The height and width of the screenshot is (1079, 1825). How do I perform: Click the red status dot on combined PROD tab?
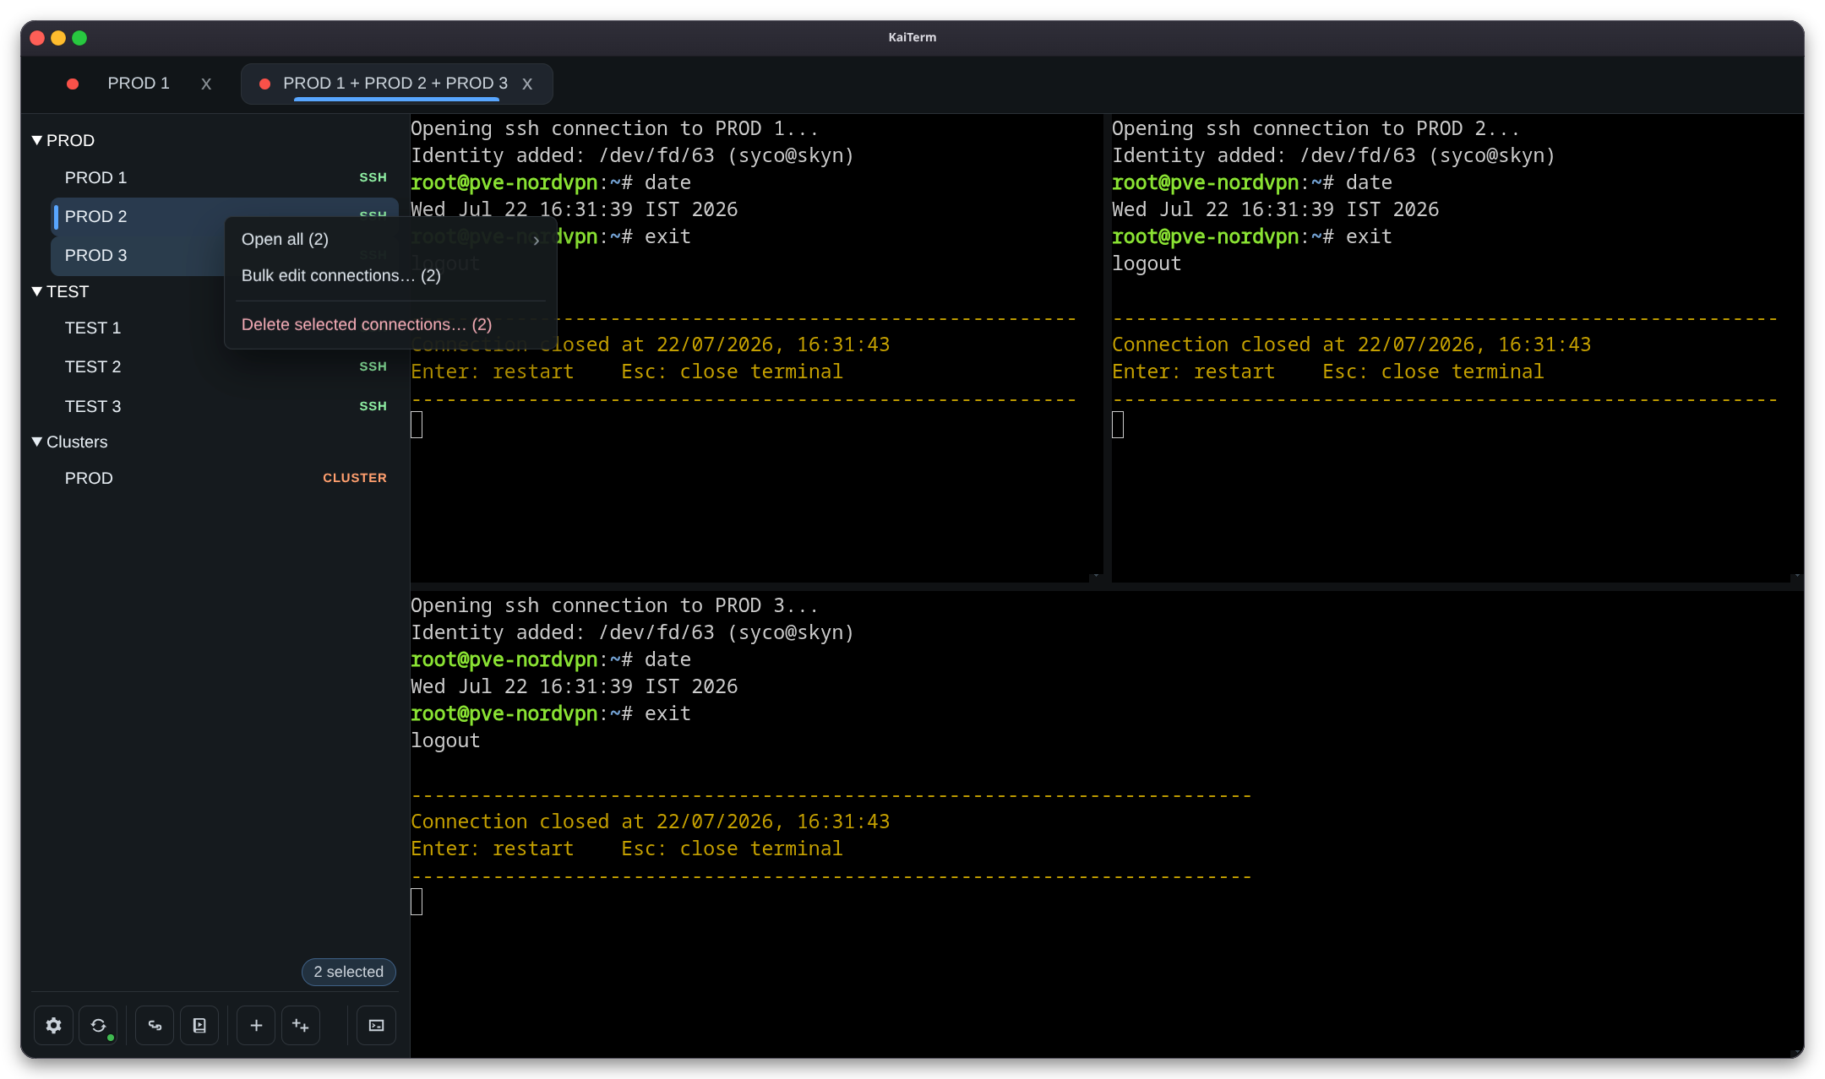(x=264, y=84)
